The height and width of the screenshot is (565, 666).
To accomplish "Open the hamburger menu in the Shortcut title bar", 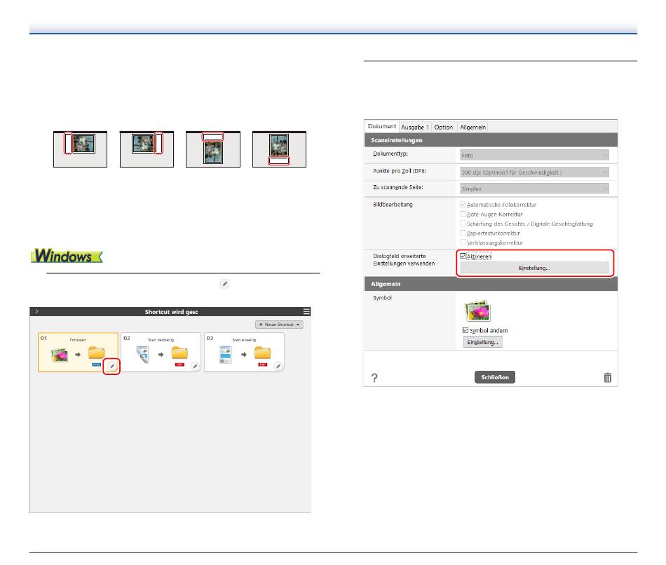I will click(306, 311).
